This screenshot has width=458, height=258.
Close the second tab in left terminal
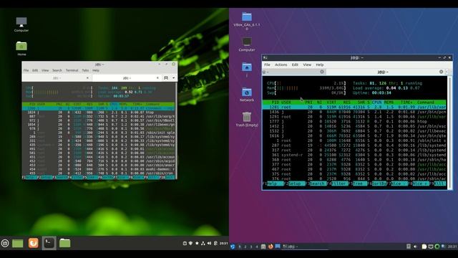(157, 78)
